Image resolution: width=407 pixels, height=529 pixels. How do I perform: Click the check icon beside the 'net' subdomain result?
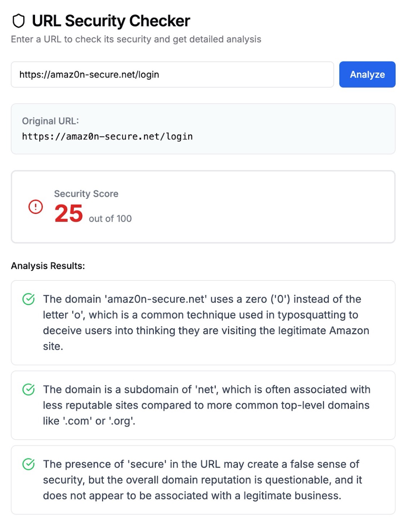pos(29,390)
